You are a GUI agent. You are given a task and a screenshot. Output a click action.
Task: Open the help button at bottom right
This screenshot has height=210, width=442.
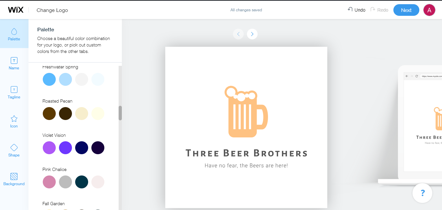[422, 193]
